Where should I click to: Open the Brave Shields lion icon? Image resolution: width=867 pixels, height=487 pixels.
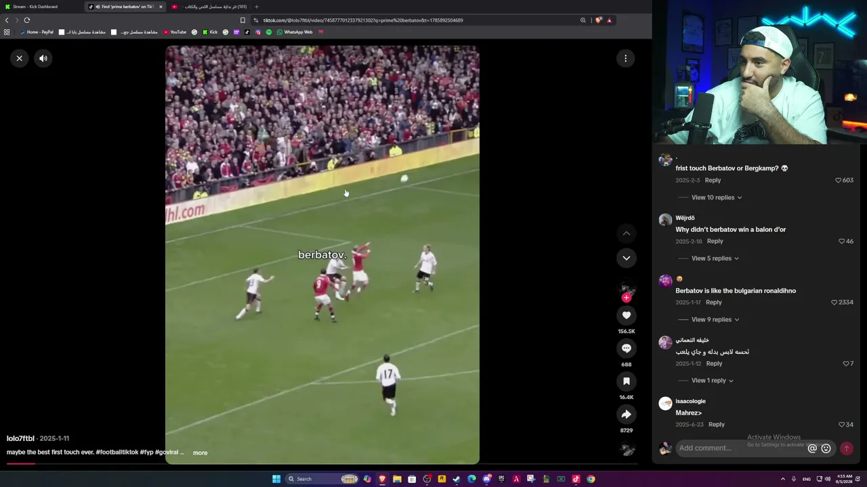pyautogui.click(x=598, y=20)
